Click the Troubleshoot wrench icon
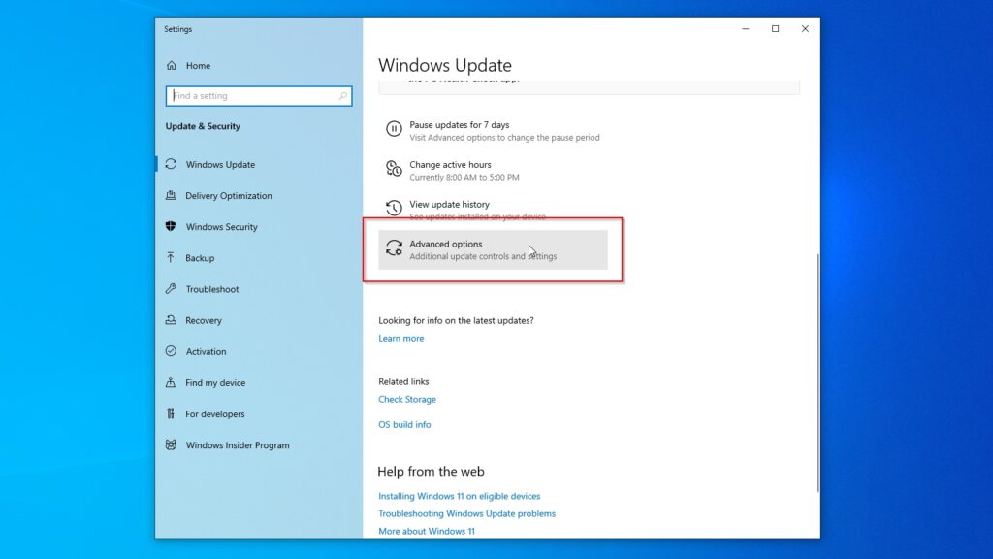 tap(173, 289)
